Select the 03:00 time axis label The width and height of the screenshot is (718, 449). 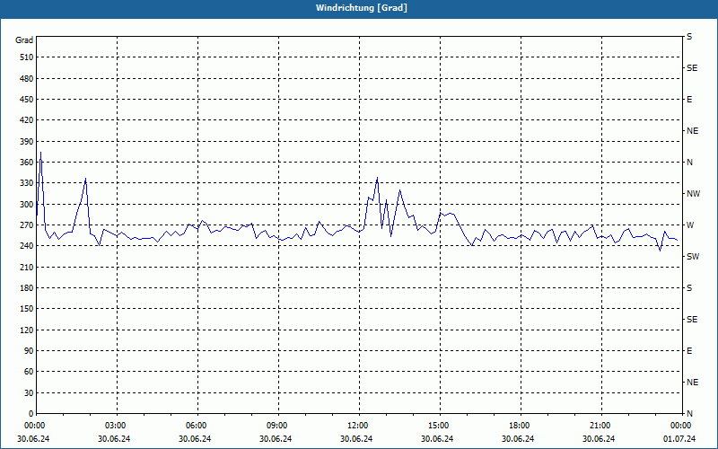pos(116,425)
